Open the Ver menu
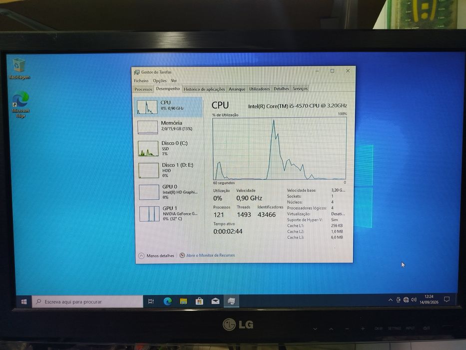The height and width of the screenshot is (350, 466). pyautogui.click(x=174, y=80)
